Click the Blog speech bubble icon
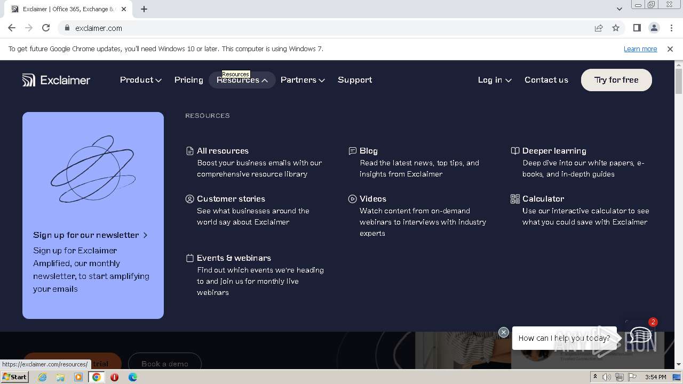The height and width of the screenshot is (384, 683). (x=352, y=151)
